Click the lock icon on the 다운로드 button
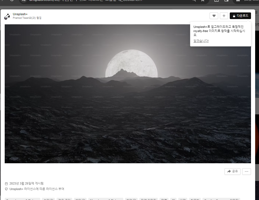The width and height of the screenshot is (259, 200). pyautogui.click(x=234, y=16)
